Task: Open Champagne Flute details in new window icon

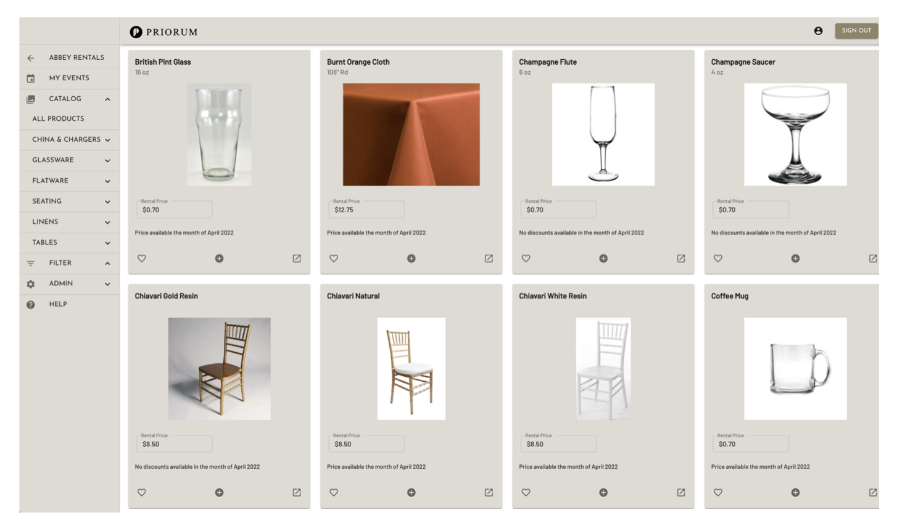Action: point(681,258)
